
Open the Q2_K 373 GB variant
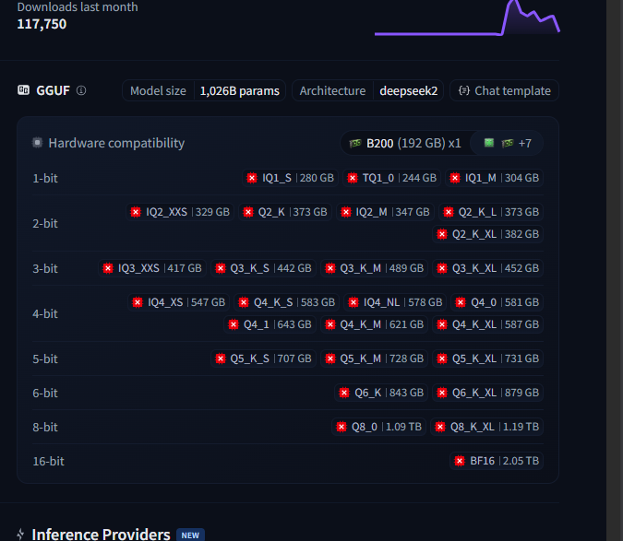[x=285, y=212]
